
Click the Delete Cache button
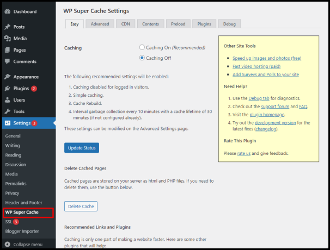(x=81, y=207)
